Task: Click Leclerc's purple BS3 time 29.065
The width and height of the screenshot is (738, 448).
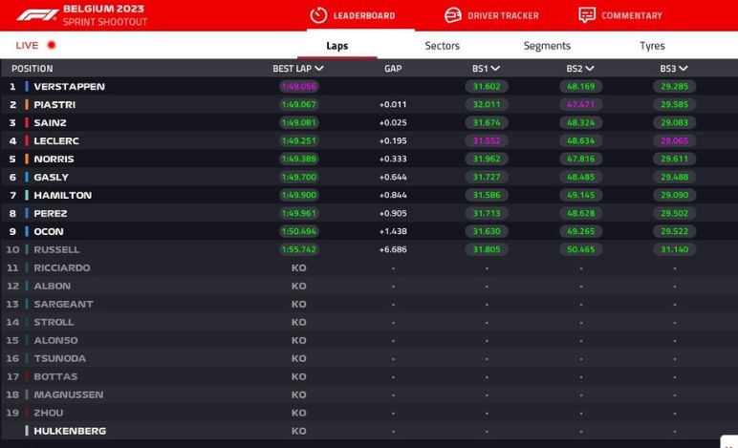Action: point(674,140)
